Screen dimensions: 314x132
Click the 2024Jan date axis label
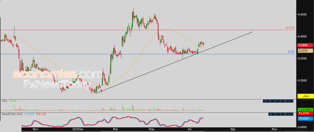pyautogui.click(x=78, y=129)
